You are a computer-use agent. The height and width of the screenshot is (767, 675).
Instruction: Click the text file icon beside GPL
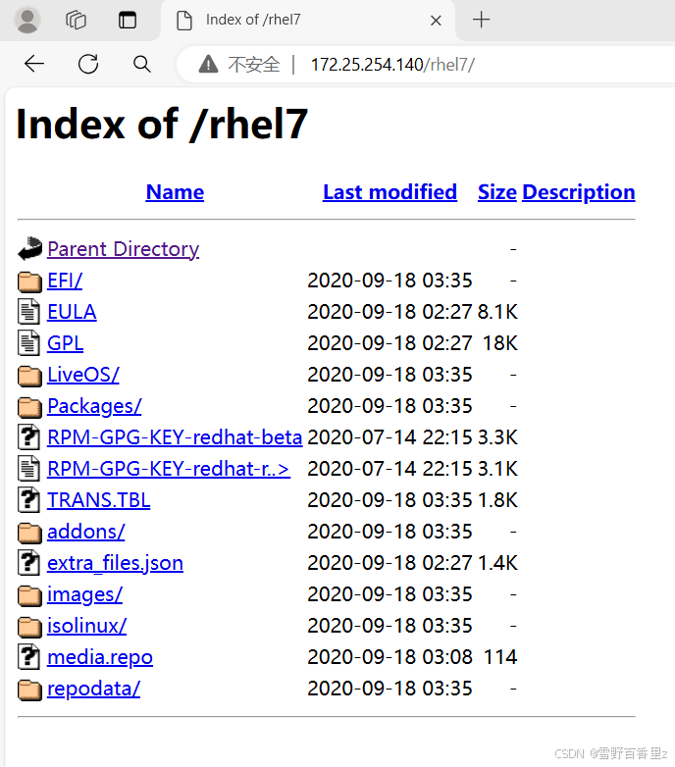tap(28, 342)
